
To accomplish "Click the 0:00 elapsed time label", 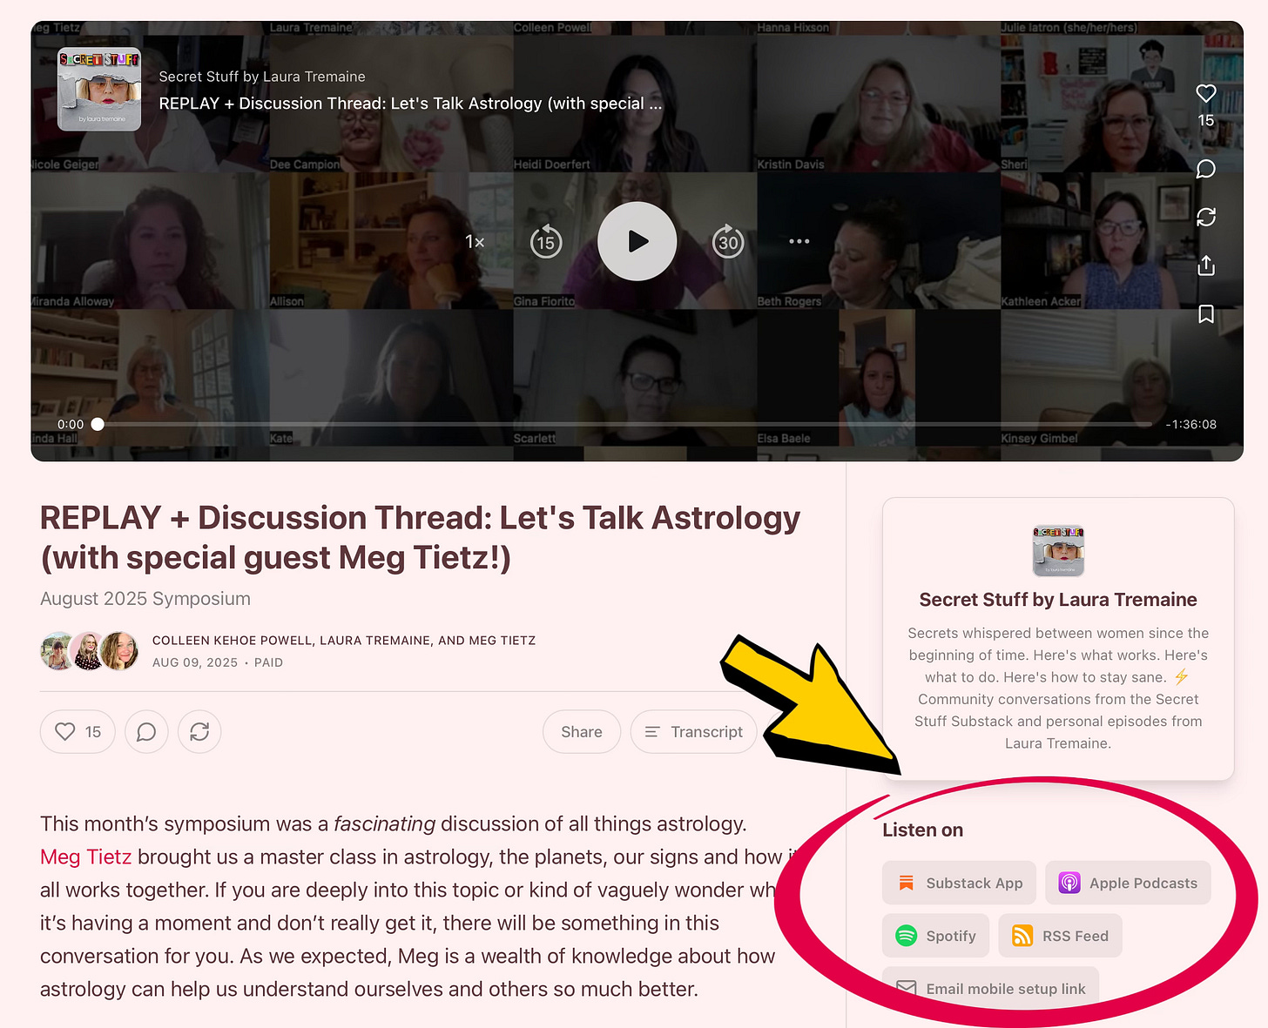I will (71, 424).
